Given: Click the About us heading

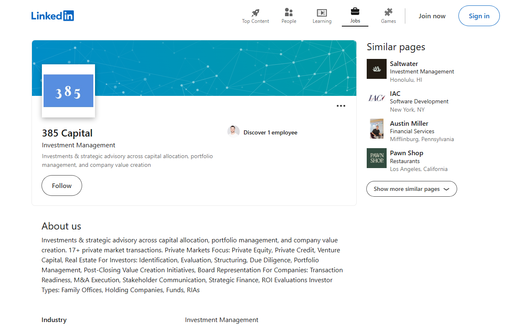Looking at the screenshot, I should tap(61, 226).
